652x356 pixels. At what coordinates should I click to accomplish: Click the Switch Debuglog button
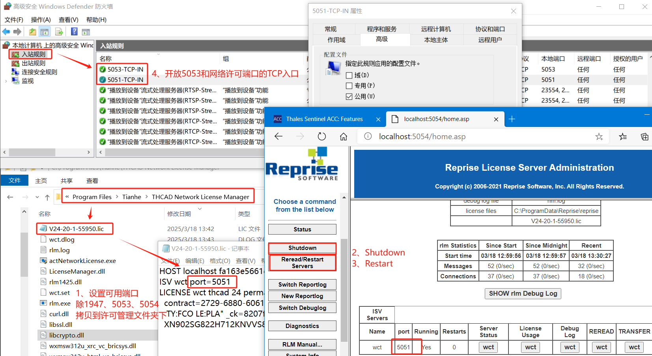coord(302,308)
